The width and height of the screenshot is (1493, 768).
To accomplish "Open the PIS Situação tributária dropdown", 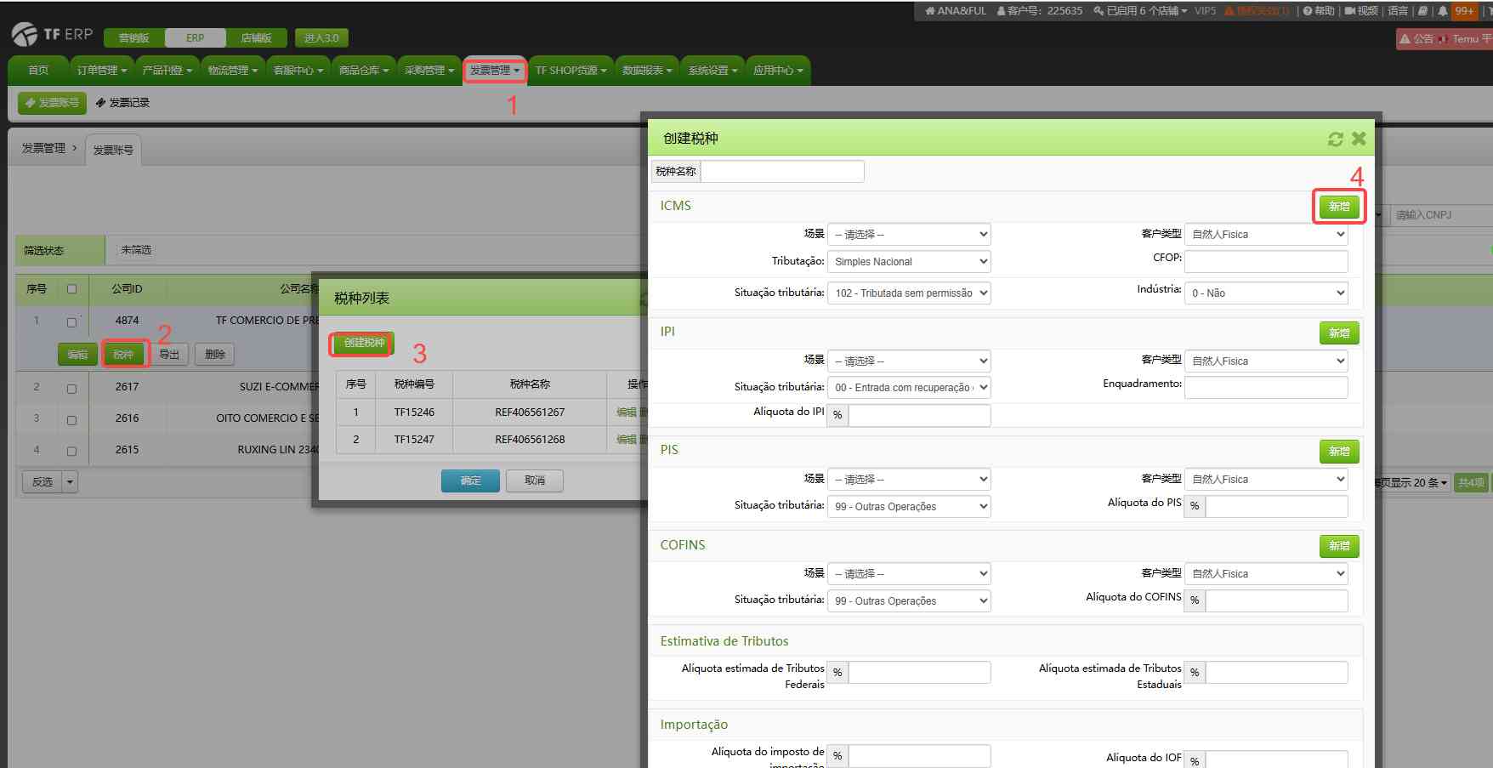I will point(909,506).
